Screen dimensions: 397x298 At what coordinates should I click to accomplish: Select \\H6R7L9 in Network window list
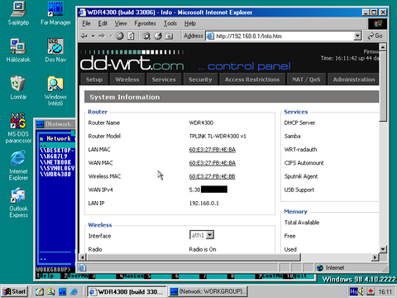pos(54,156)
